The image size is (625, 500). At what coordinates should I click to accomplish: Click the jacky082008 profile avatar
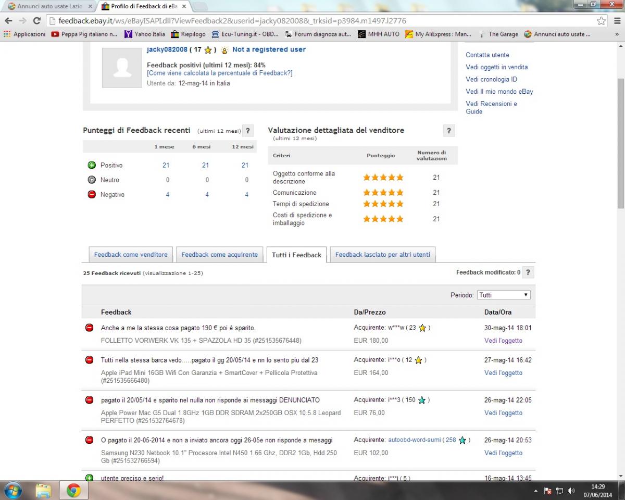(x=122, y=68)
